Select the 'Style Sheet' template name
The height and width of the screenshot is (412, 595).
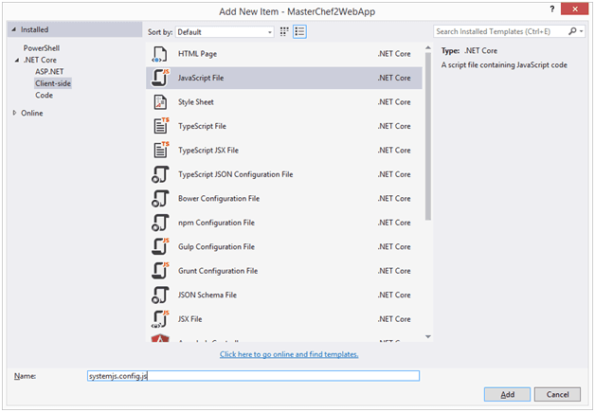click(196, 102)
